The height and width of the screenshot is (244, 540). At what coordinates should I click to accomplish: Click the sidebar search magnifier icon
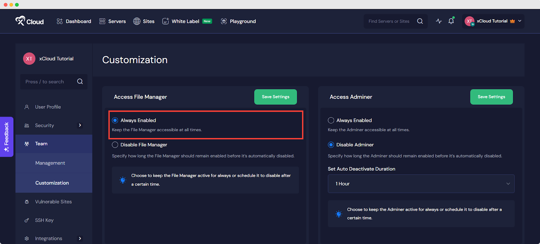coord(80,81)
